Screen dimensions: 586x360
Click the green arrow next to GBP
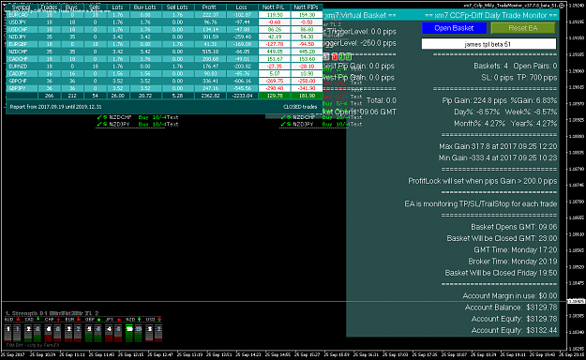point(98,320)
